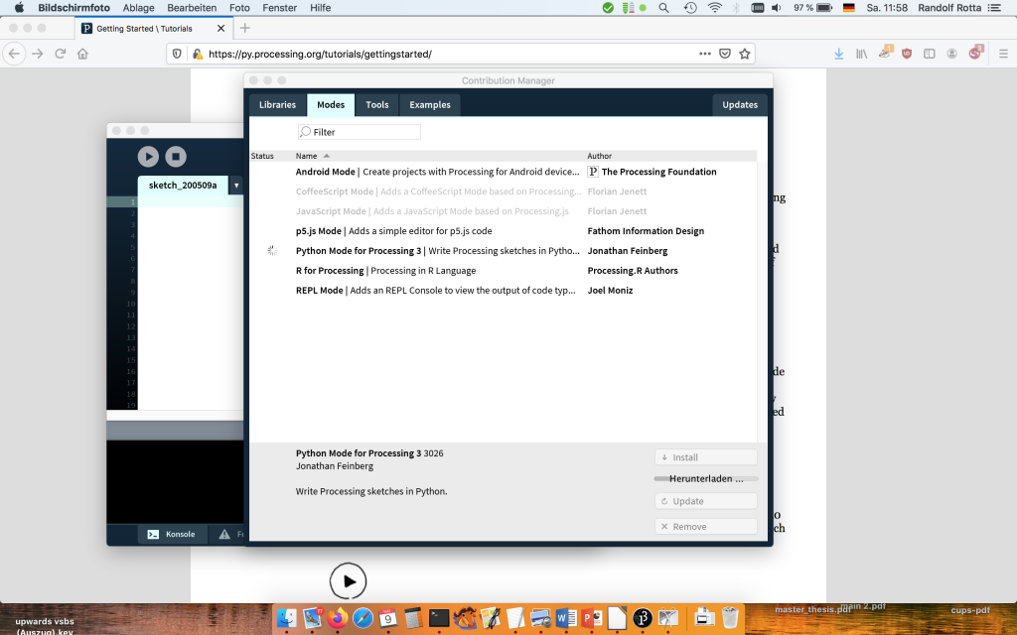Open the Konsole tab in Processing
This screenshot has width=1017, height=635.
172,534
